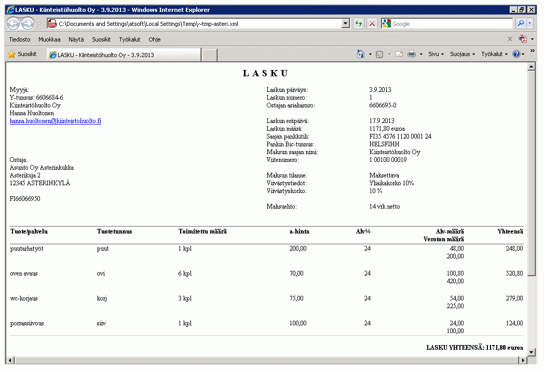Expand the address bar history dropdown
The height and width of the screenshot is (371, 544).
coord(346,24)
